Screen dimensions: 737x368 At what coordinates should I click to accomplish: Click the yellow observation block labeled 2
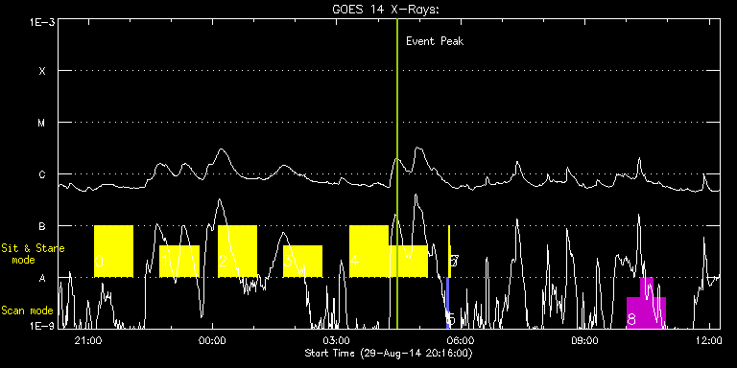coord(238,252)
